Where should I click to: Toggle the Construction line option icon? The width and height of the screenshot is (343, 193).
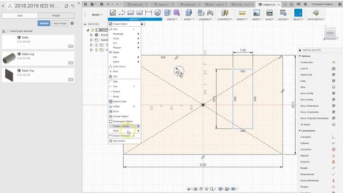point(333,62)
